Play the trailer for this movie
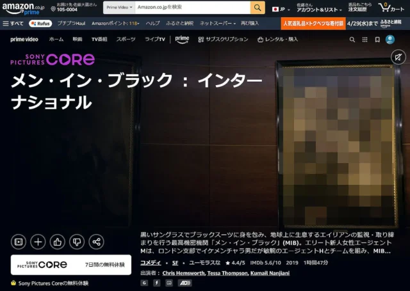The height and width of the screenshot is (291, 410). 19,242
